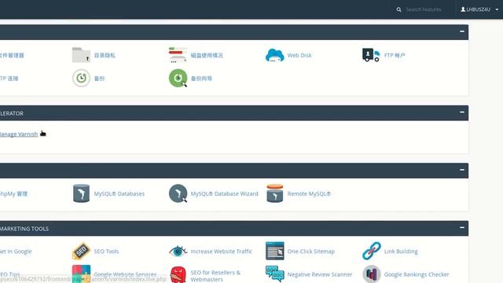This screenshot has height=283, width=503.
Task: Open the FTP 连接 connections link
Action: click(x=9, y=79)
